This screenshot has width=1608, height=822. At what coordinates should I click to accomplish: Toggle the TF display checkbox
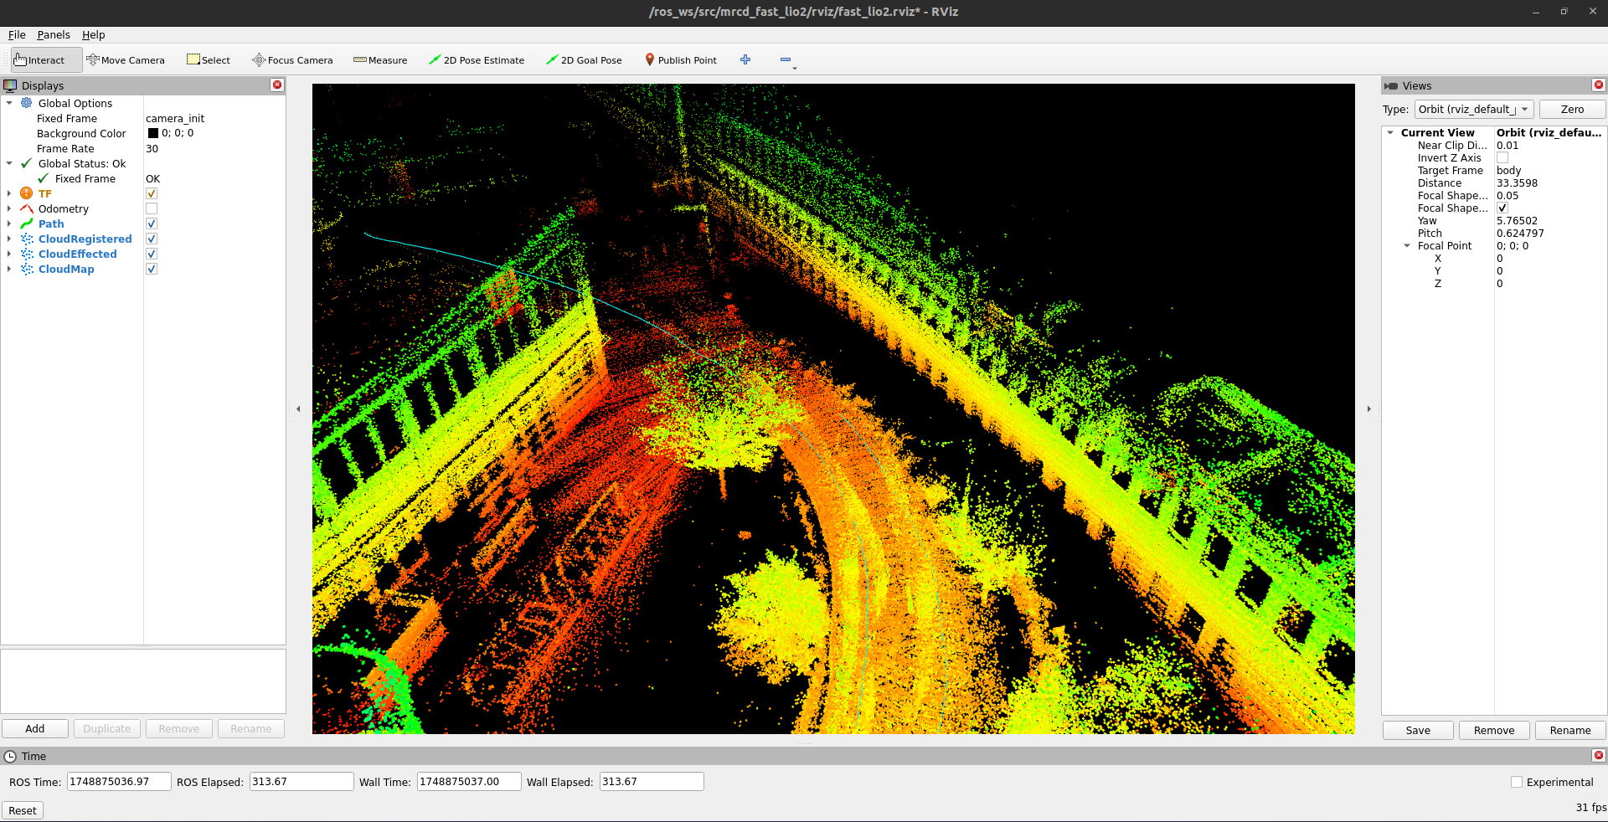point(152,193)
